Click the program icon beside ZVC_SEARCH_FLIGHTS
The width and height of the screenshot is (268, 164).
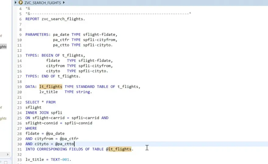(21, 2)
